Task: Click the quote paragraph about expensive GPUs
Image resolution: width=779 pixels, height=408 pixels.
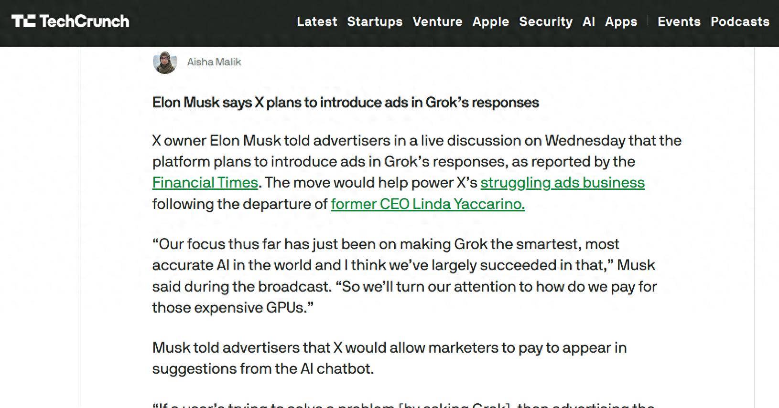Action: [405, 276]
